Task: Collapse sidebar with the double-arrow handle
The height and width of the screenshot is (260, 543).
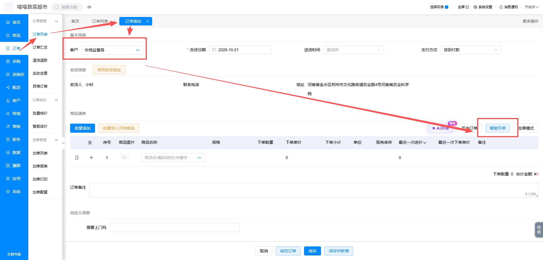Action: [64, 143]
